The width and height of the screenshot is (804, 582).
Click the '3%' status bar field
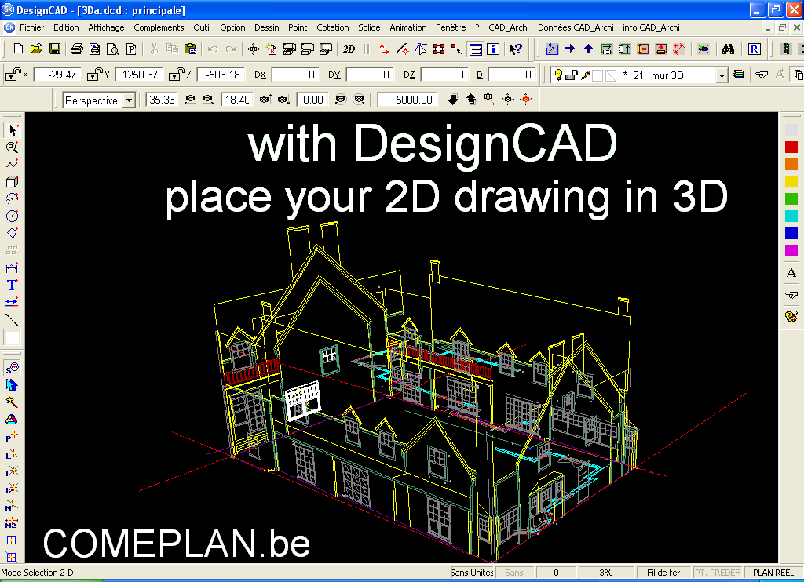(606, 573)
